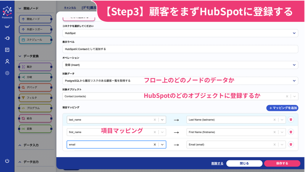The height and width of the screenshot is (172, 305).
Task: Clear the Email (email) target field
Action: pyautogui.click(x=274, y=144)
